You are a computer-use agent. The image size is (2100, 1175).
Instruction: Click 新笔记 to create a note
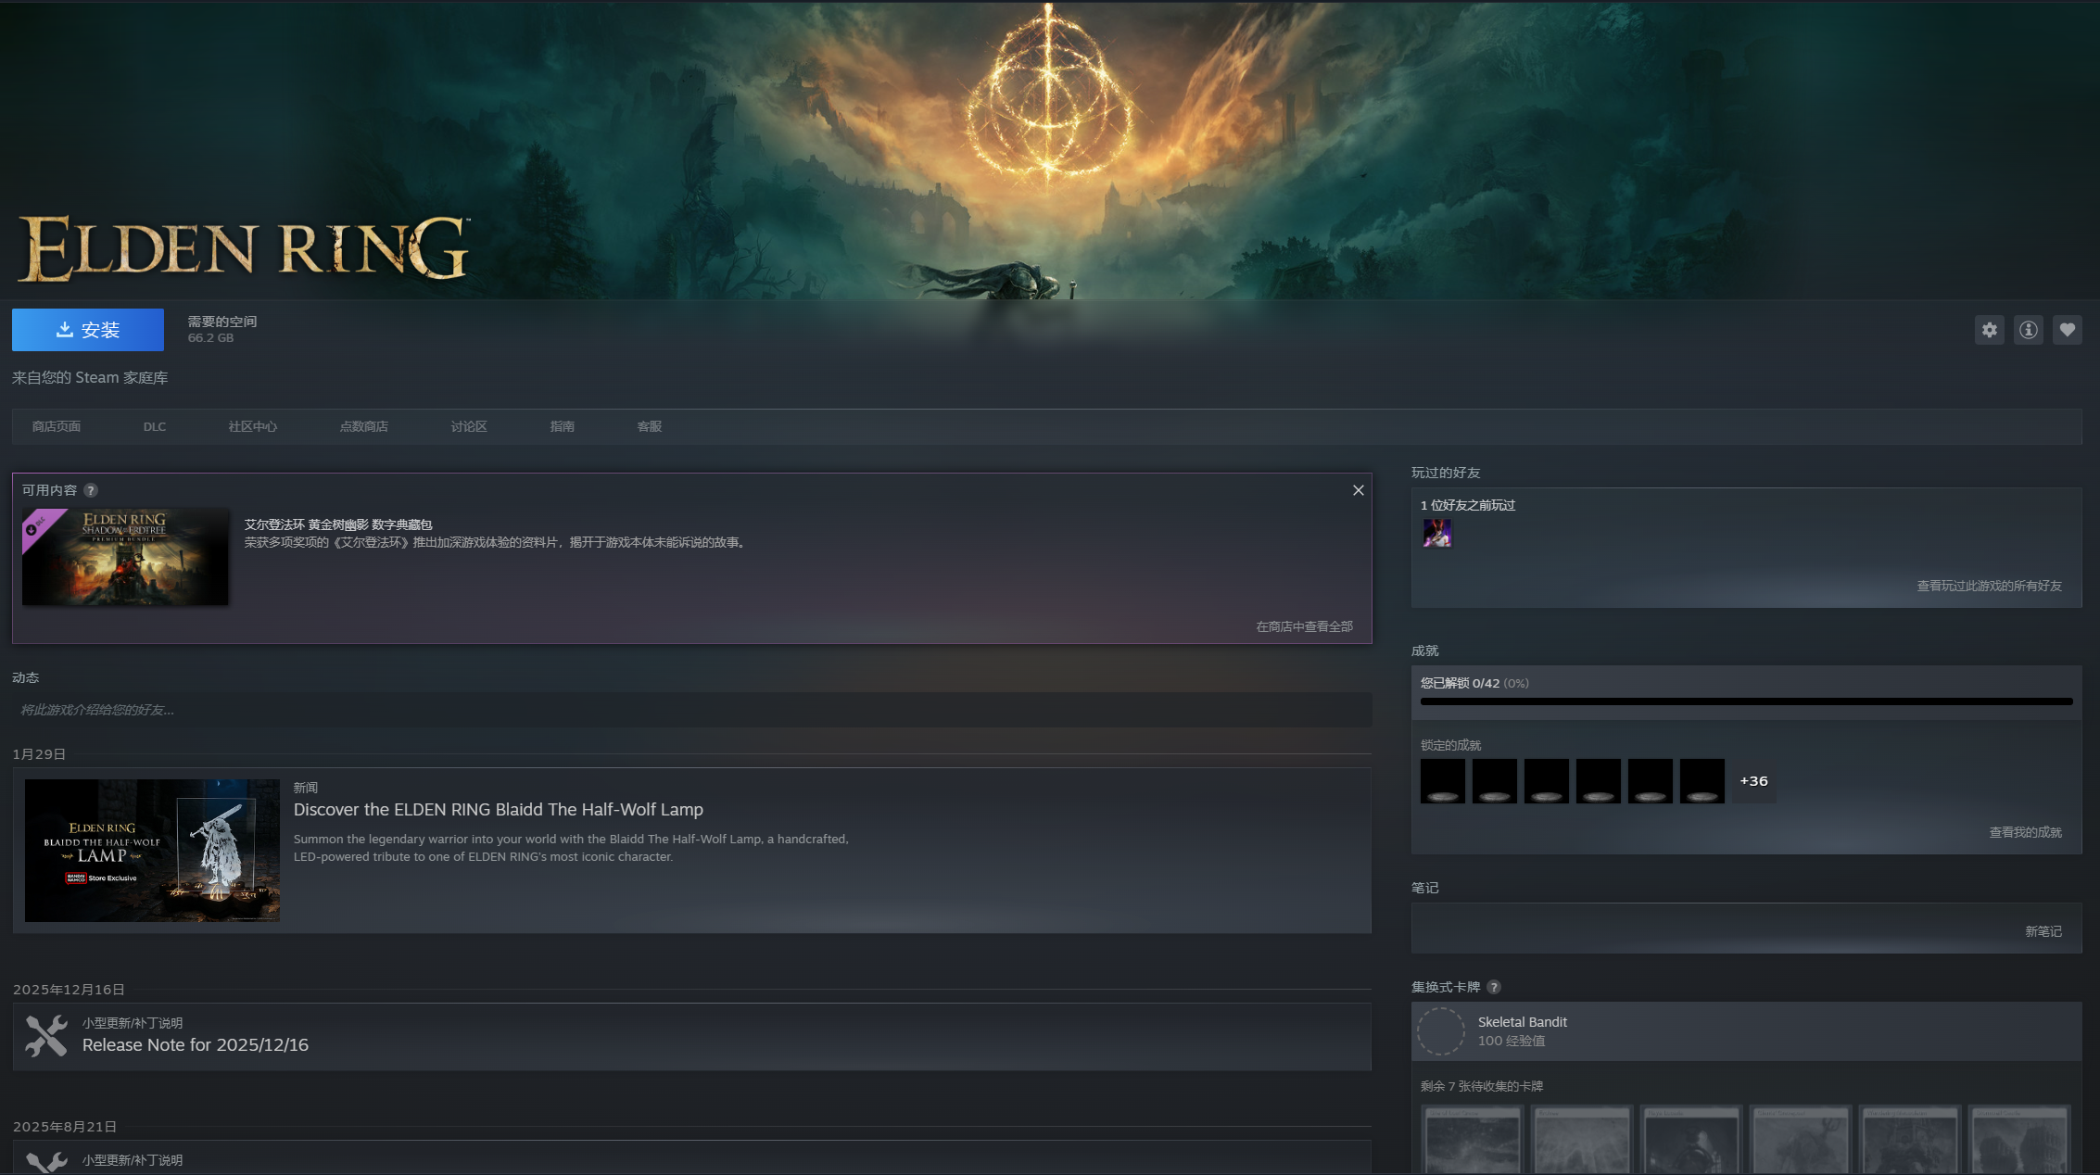(2043, 931)
